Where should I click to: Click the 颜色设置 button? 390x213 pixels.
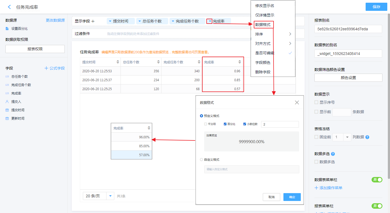click(x=348, y=78)
